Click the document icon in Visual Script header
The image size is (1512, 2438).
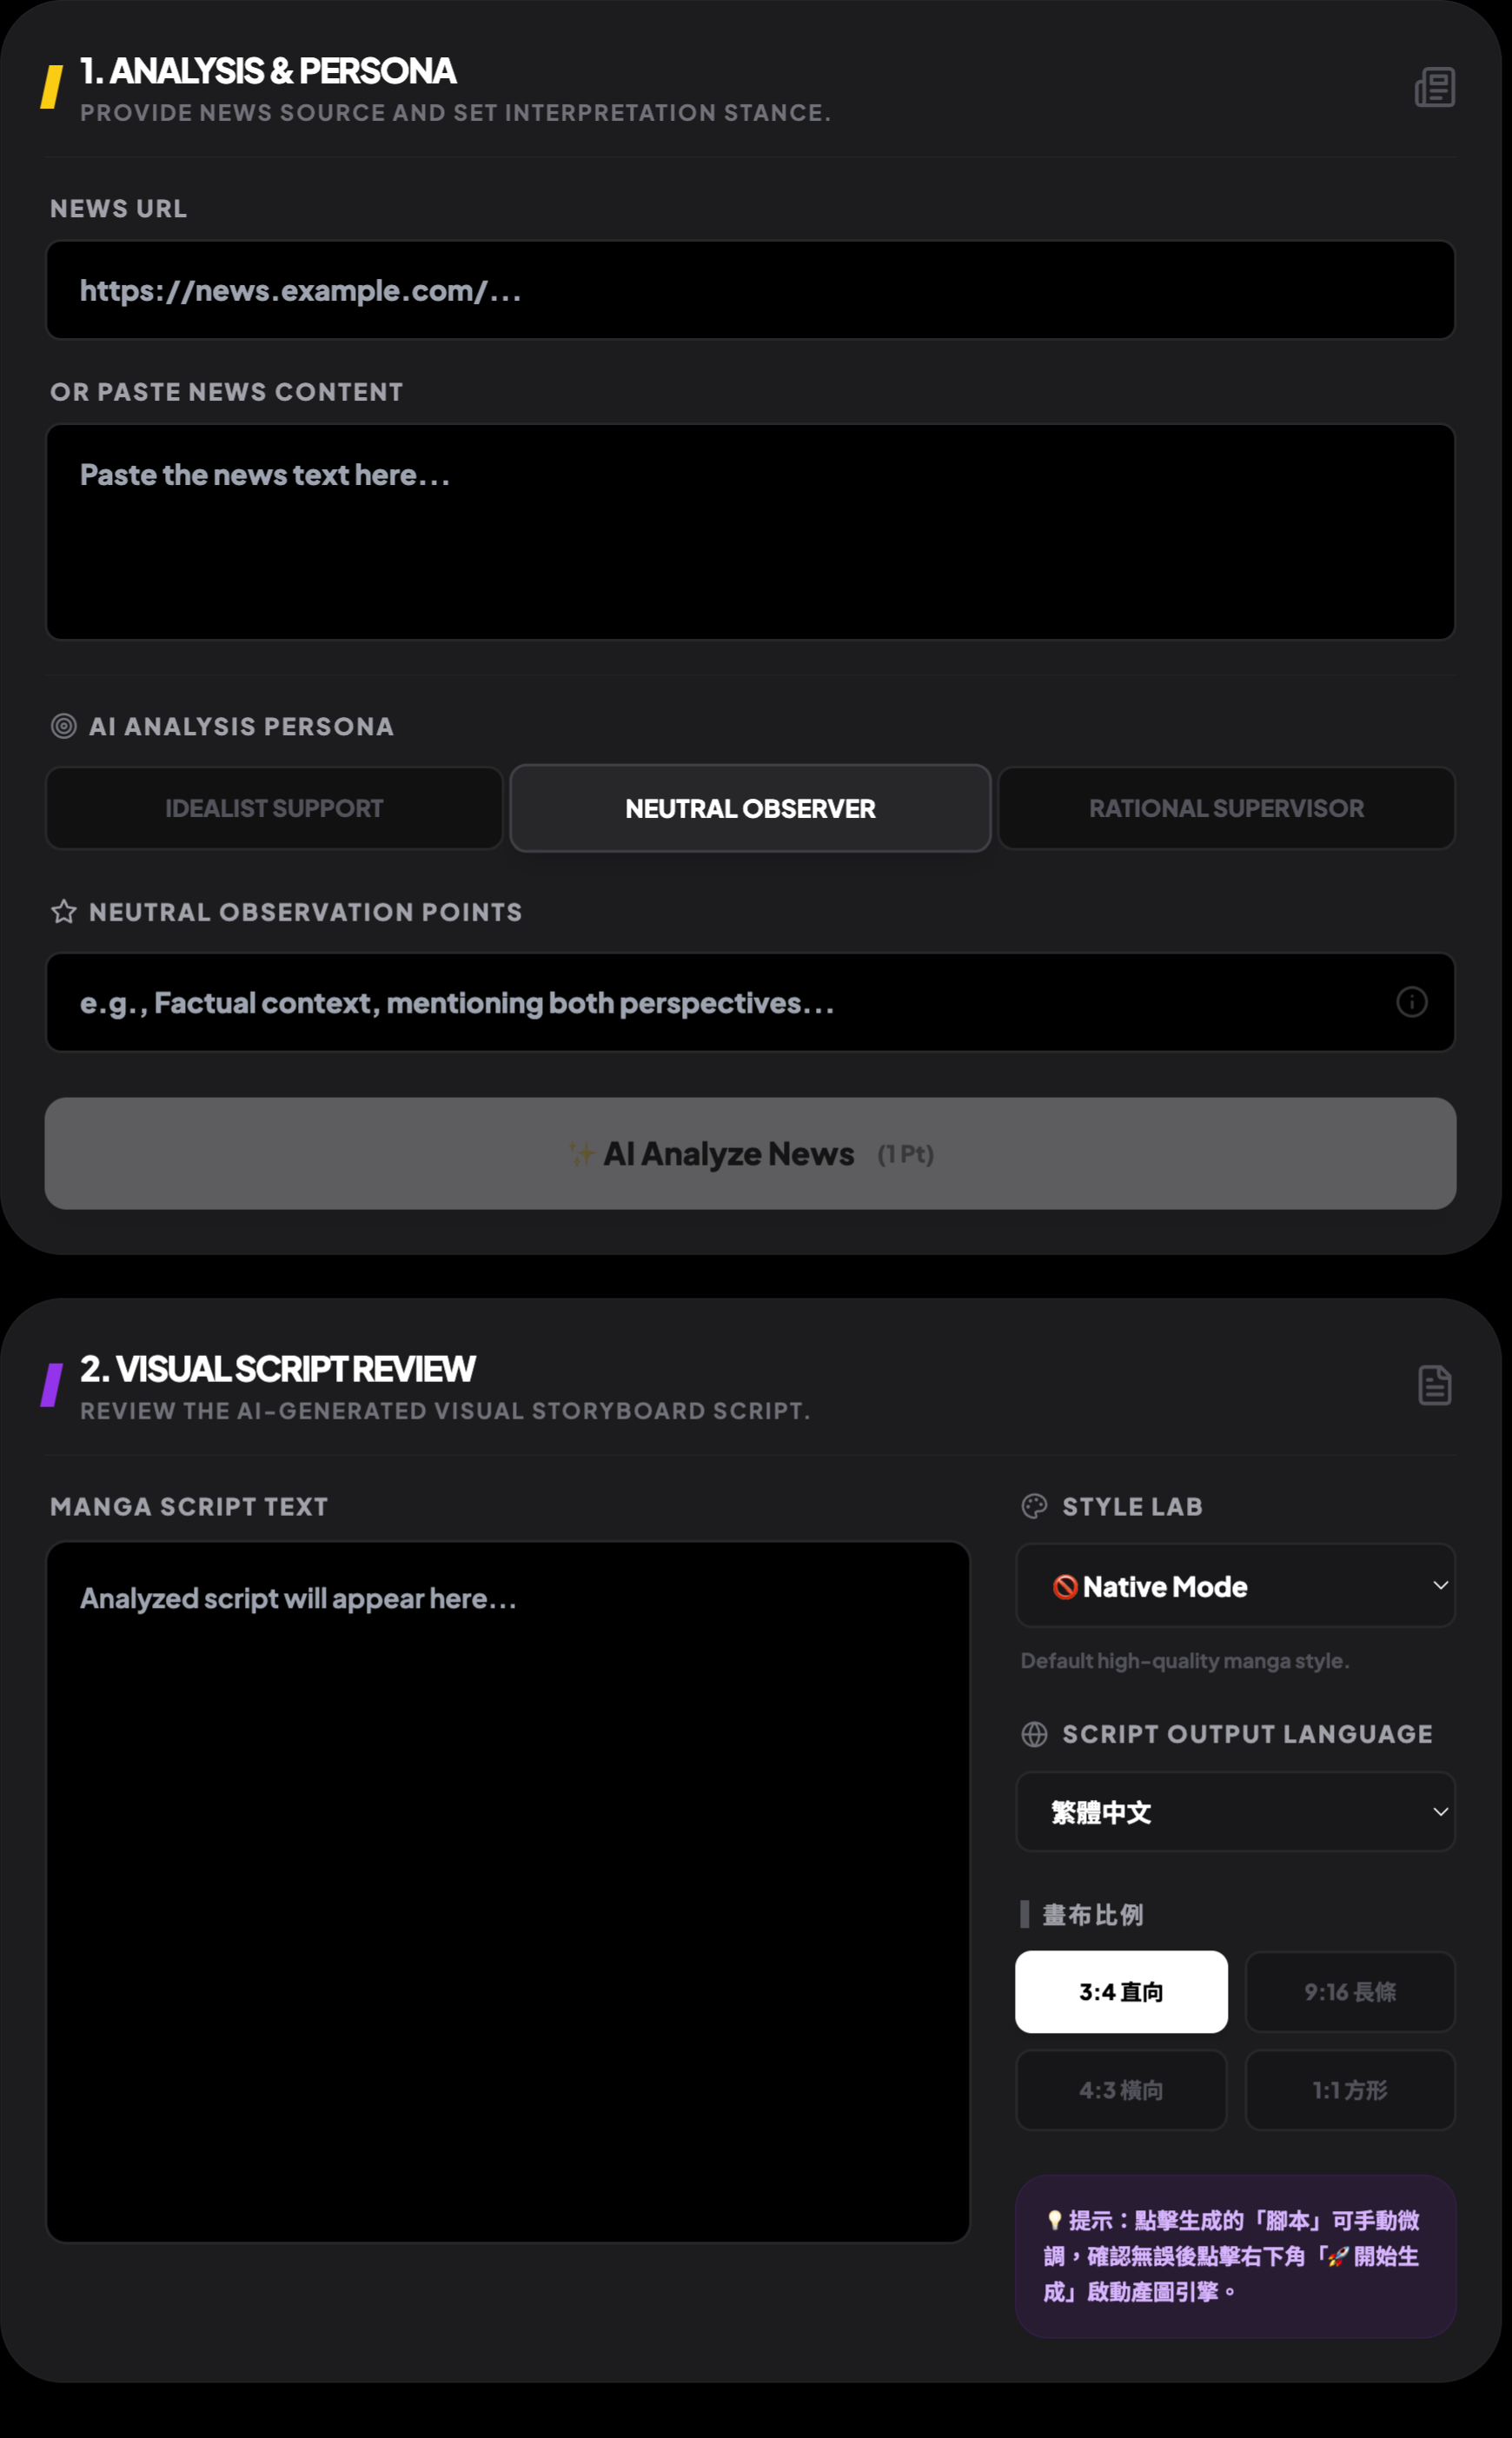(x=1434, y=1385)
